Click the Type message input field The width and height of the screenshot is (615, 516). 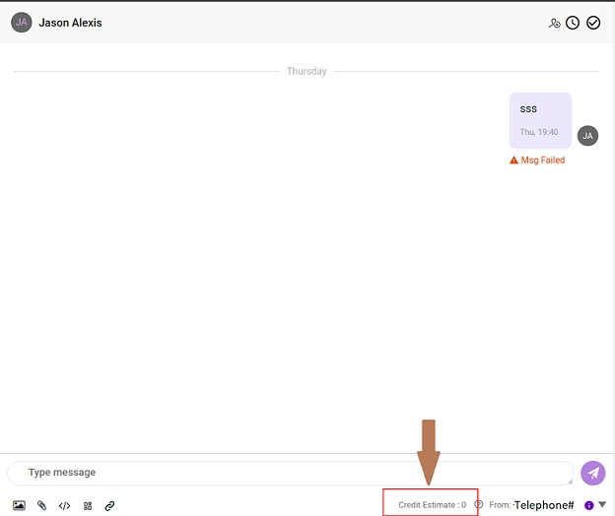click(291, 473)
